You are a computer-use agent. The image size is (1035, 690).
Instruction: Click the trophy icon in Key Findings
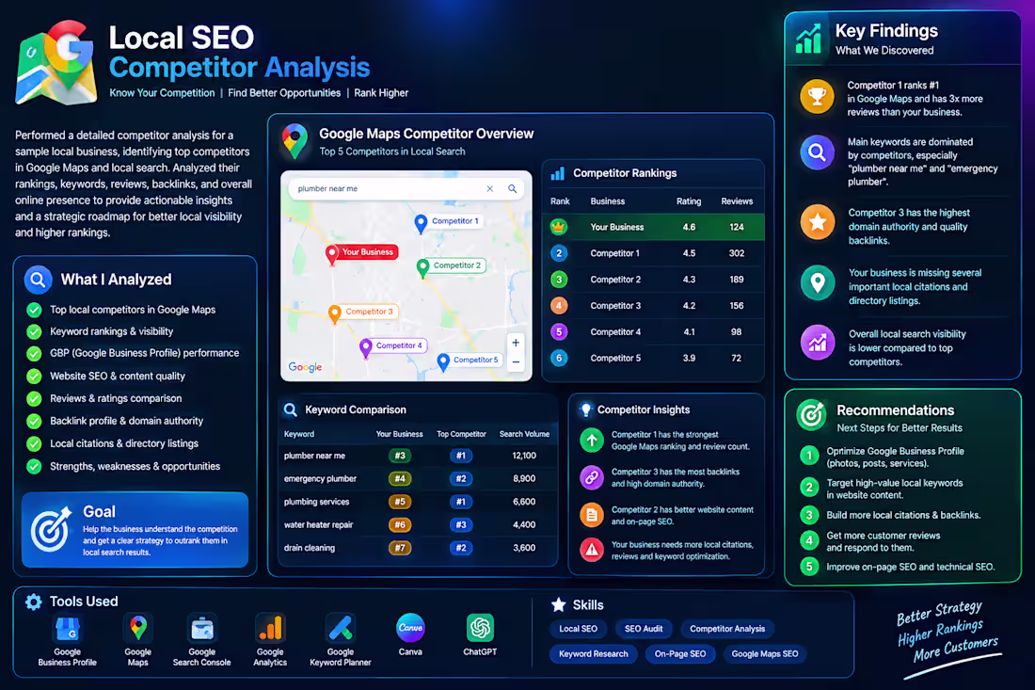817,97
